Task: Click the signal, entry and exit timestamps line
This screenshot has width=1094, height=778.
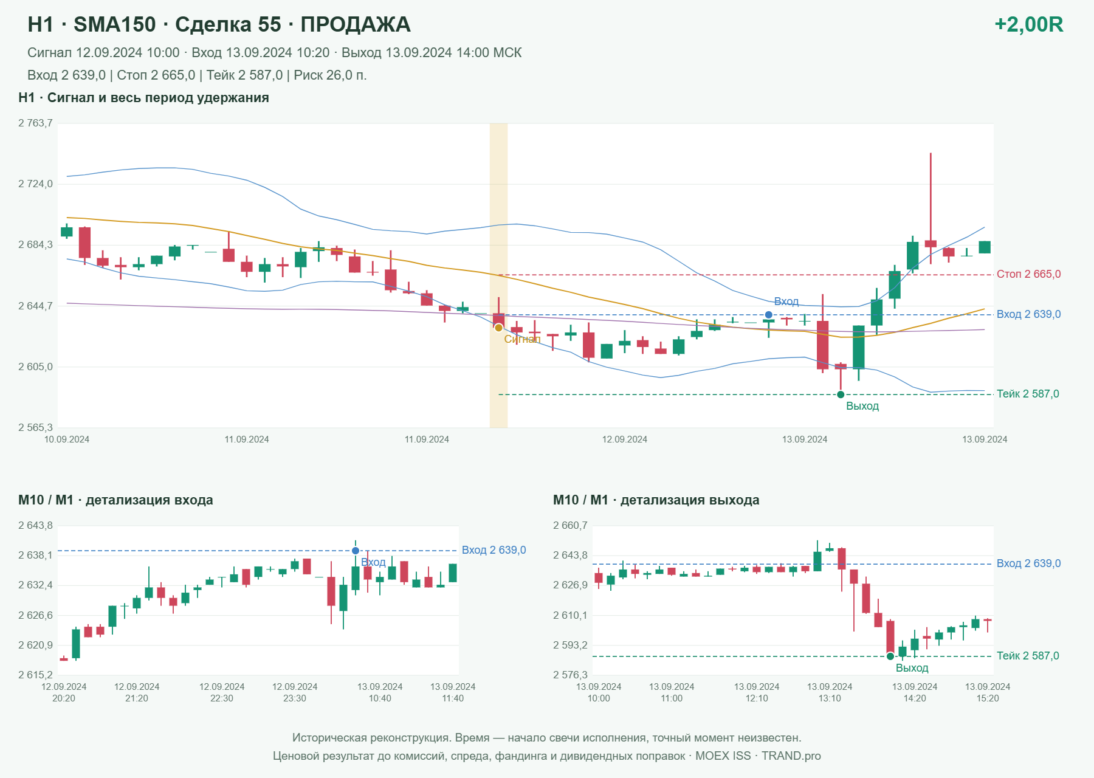Action: [275, 53]
